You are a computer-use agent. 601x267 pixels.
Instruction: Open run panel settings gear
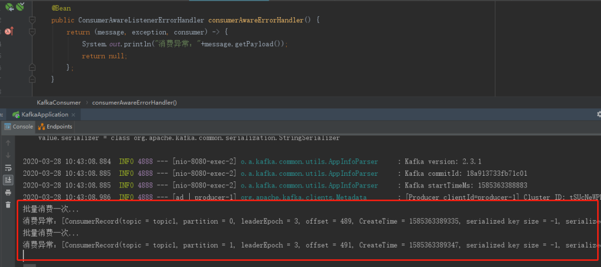(x=598, y=114)
